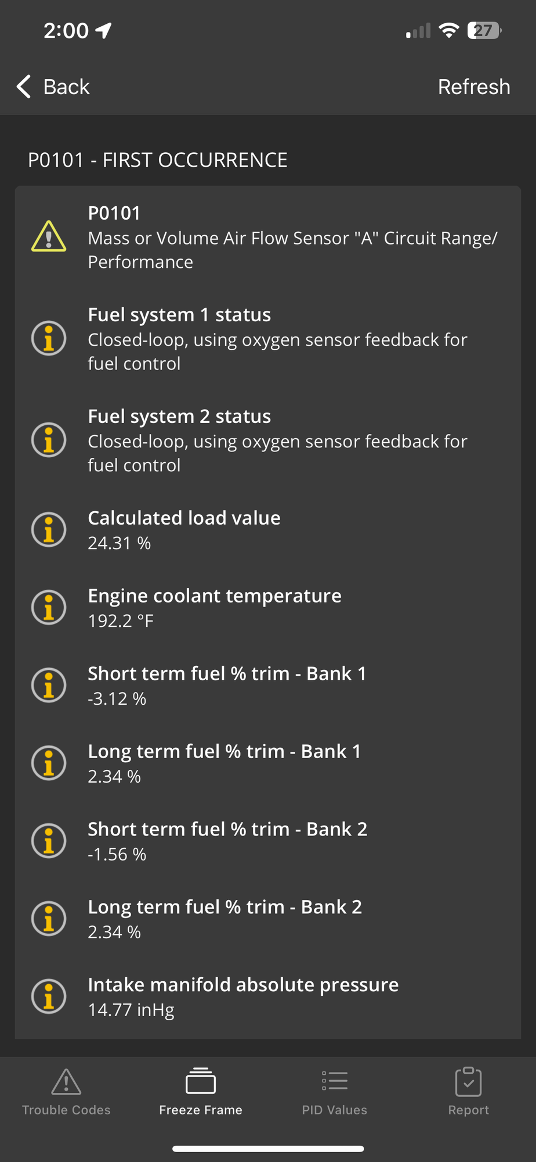Tap info icon for Long term trim Bank 1
Screen dimensions: 536x1162
(x=49, y=763)
